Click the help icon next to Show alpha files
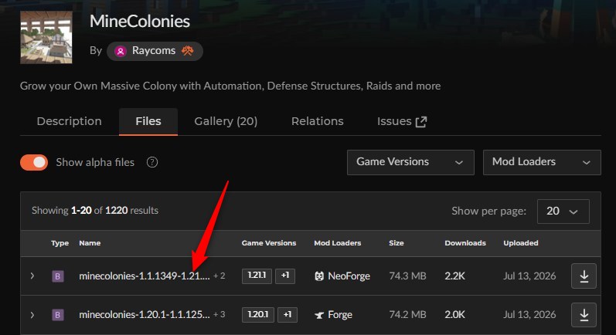The width and height of the screenshot is (616, 335). 152,162
